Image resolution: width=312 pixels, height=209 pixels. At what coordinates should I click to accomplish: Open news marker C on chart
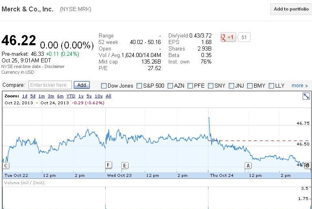tap(6, 165)
